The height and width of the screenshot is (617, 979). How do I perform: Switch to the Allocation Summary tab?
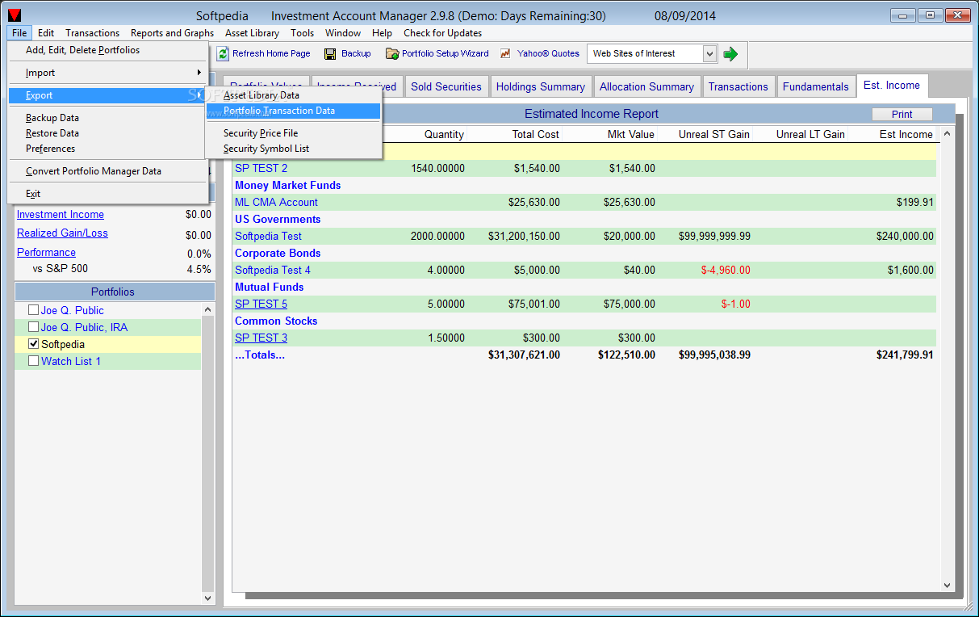pos(646,86)
